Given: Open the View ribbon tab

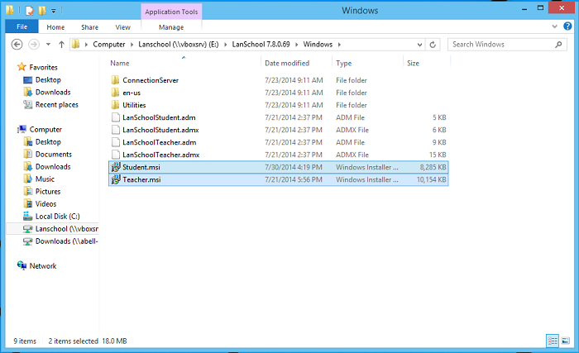Looking at the screenshot, I should (x=123, y=27).
